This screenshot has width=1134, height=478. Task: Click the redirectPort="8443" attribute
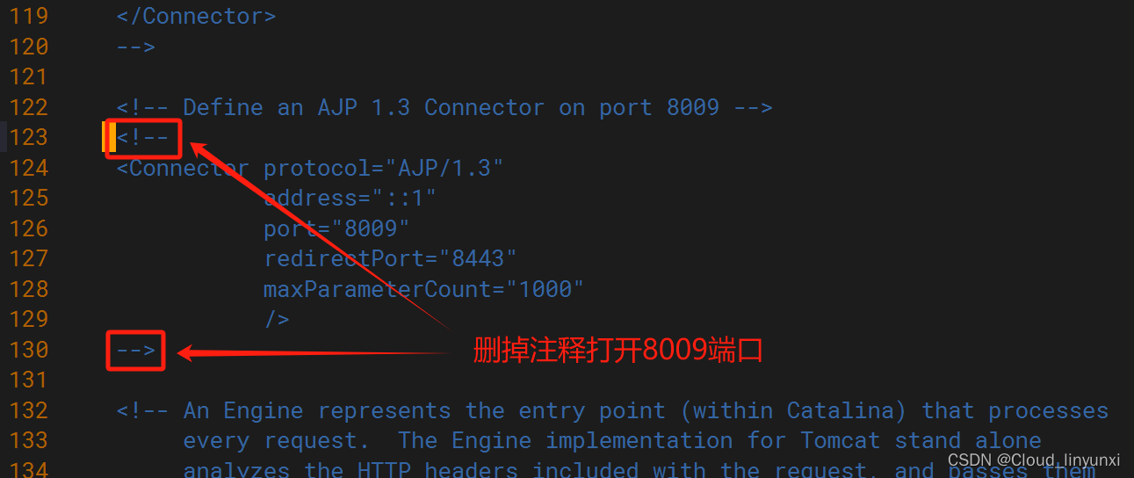(x=390, y=258)
